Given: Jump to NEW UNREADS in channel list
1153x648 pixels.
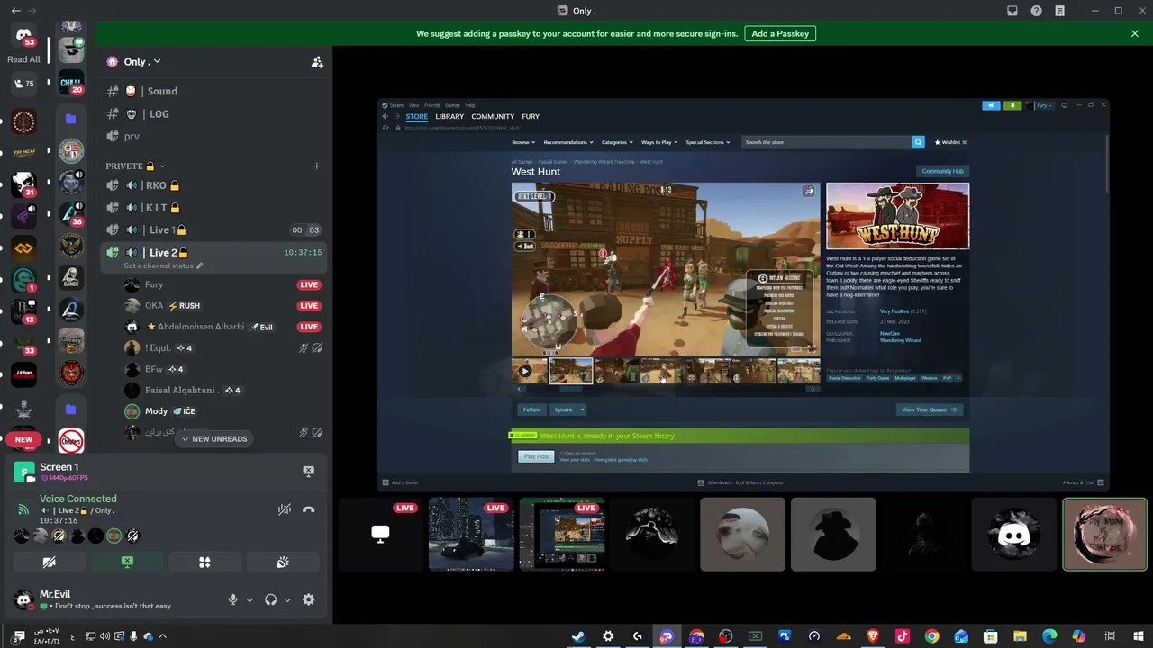Looking at the screenshot, I should point(213,439).
